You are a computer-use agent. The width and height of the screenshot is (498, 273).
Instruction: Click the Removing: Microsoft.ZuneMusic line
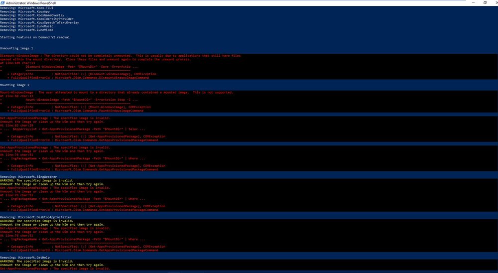click(x=27, y=26)
